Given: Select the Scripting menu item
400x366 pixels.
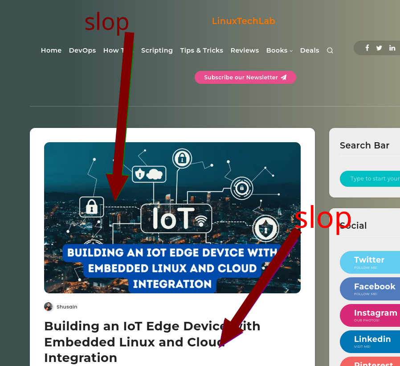Looking at the screenshot, I should (157, 50).
